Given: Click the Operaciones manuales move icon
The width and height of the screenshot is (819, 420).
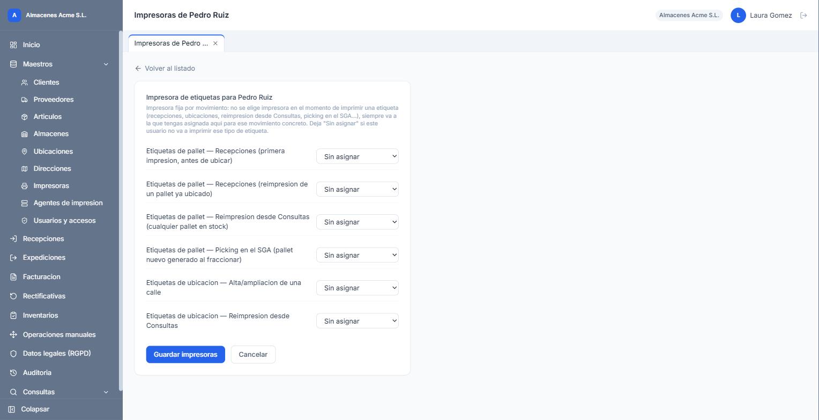Looking at the screenshot, I should (x=13, y=335).
